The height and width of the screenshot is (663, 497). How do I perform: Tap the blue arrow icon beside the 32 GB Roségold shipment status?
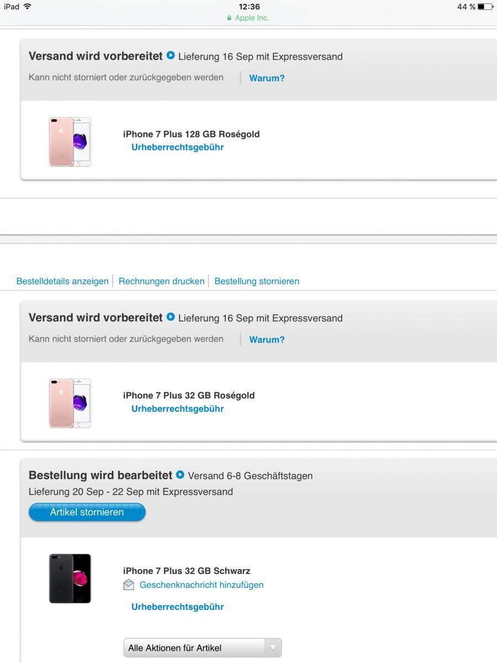[x=171, y=317]
